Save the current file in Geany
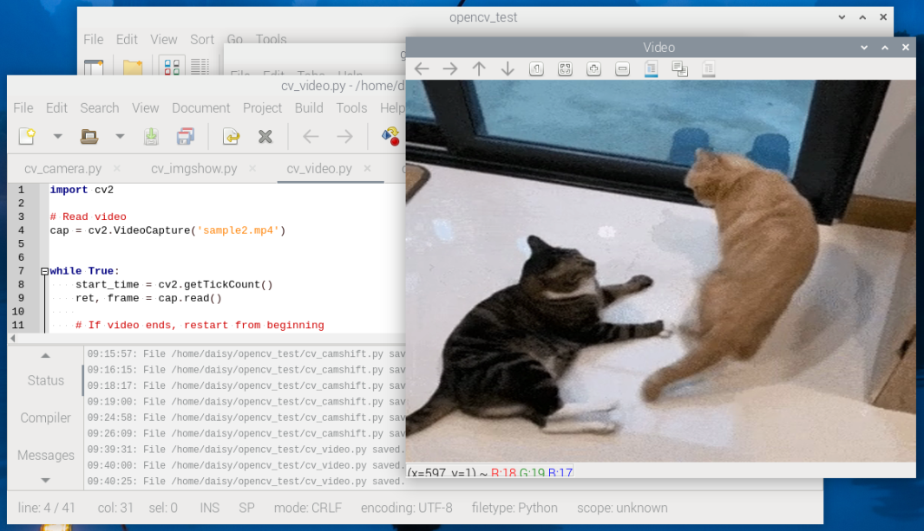 pyautogui.click(x=151, y=136)
